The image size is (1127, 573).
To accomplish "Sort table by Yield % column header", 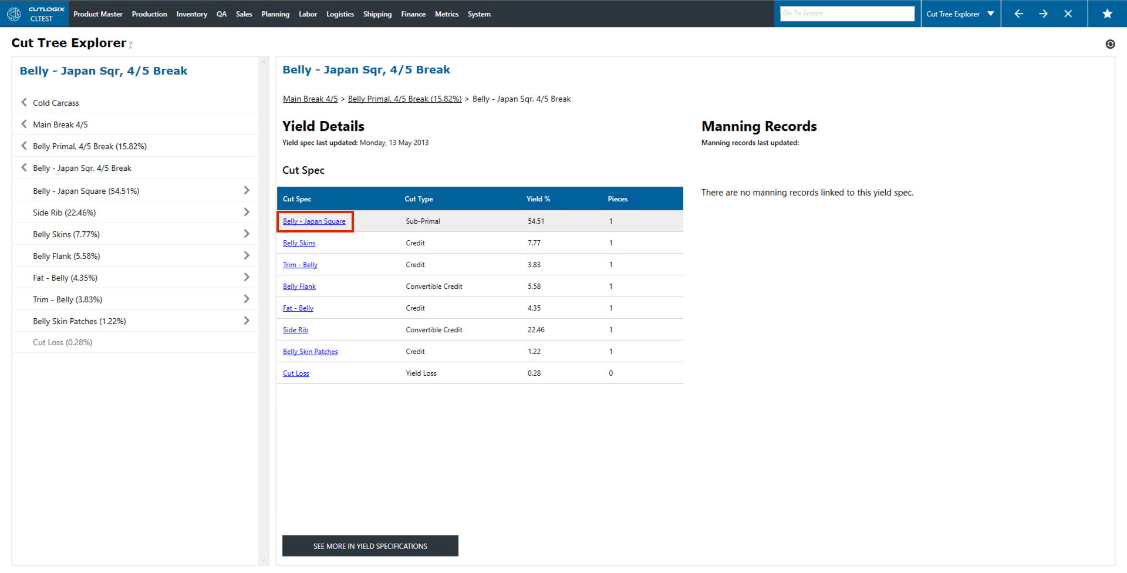I will point(538,199).
